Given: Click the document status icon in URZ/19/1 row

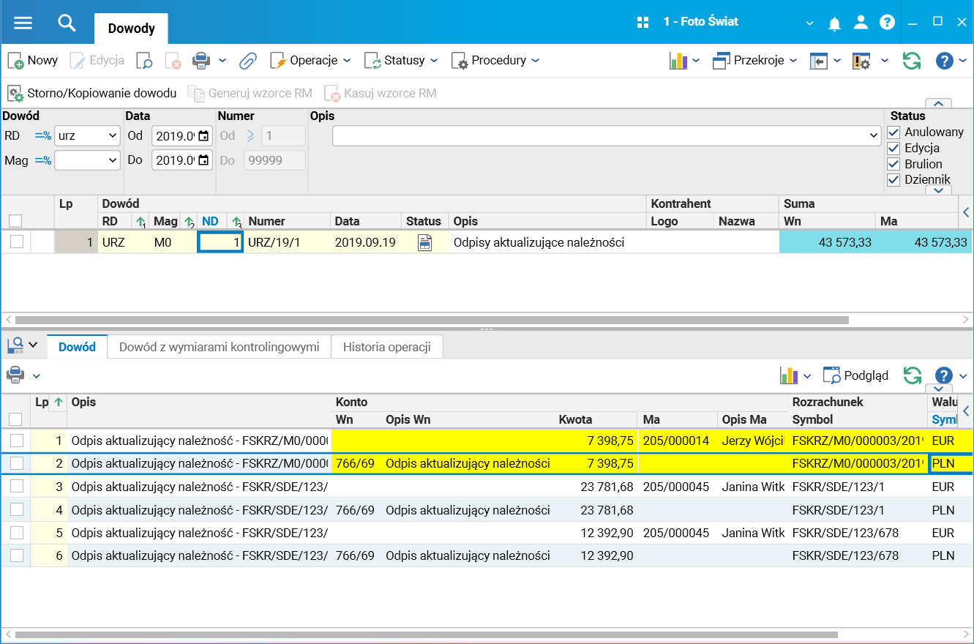Looking at the screenshot, I should [424, 243].
